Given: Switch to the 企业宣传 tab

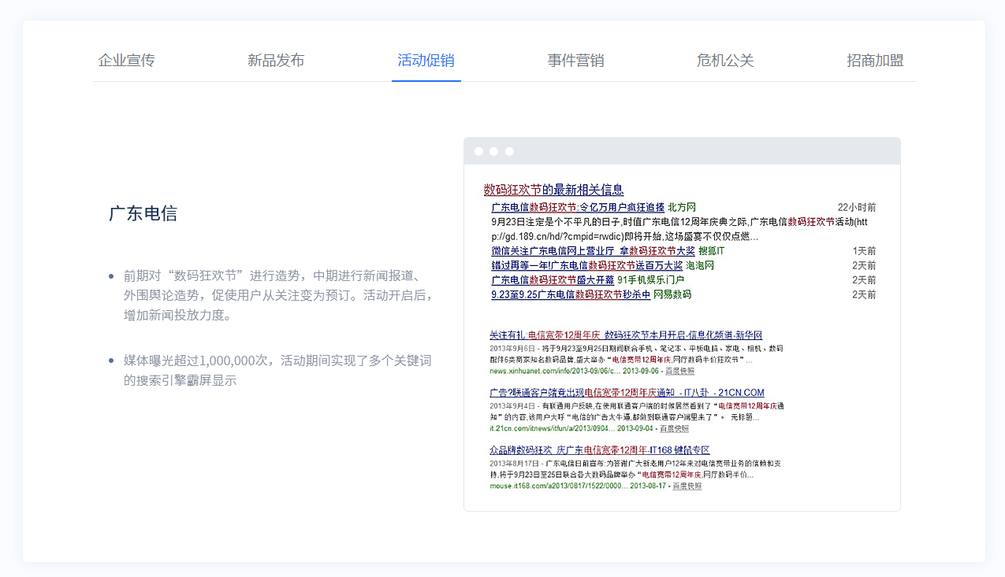Looking at the screenshot, I should tap(126, 61).
